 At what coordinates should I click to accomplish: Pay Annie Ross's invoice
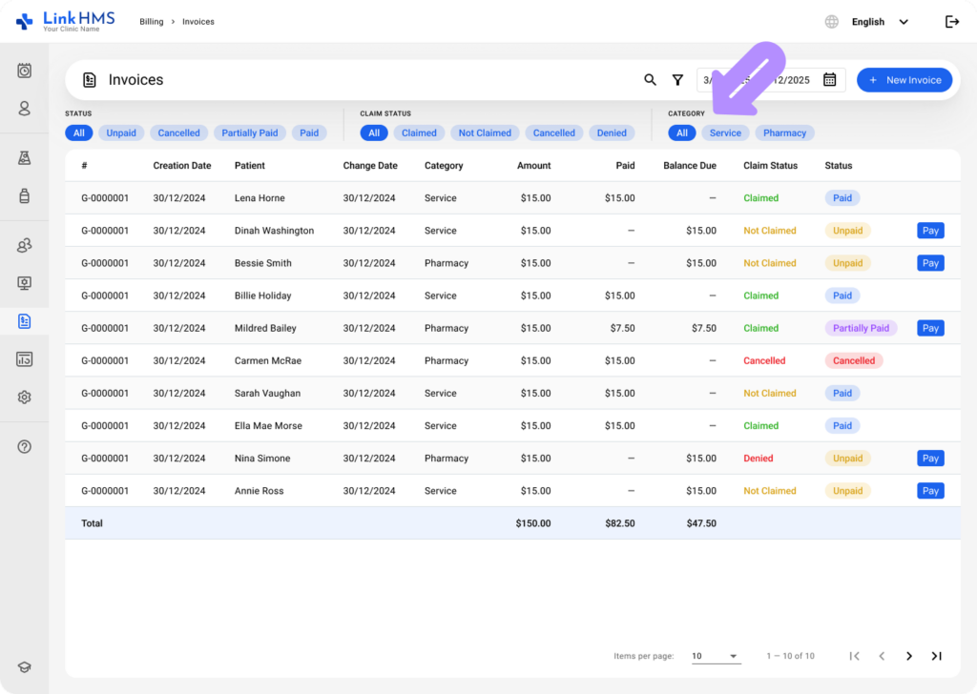(x=930, y=490)
